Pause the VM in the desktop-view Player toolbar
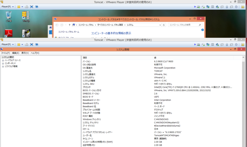The height and width of the screenshot is (147, 247). (x=19, y=7)
